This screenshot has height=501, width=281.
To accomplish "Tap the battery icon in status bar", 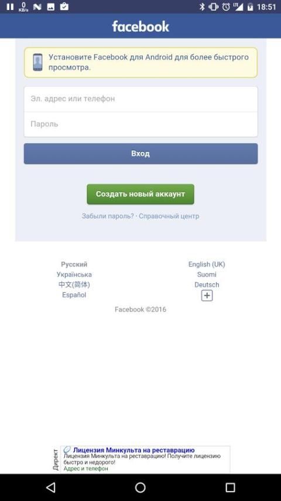I will (250, 6).
